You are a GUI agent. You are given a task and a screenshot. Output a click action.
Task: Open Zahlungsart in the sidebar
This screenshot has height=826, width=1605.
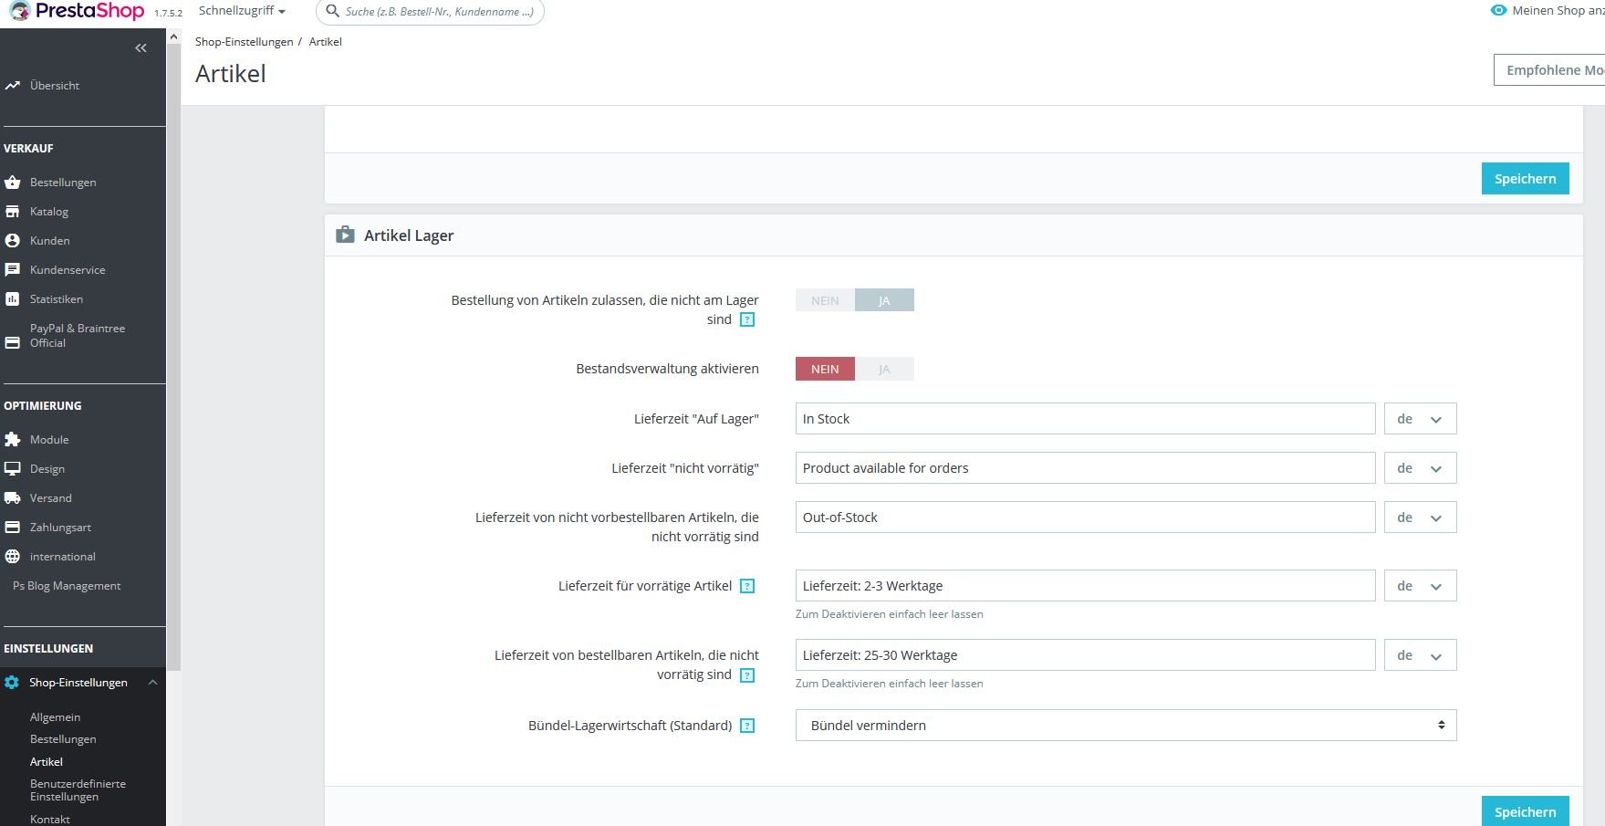(x=60, y=528)
